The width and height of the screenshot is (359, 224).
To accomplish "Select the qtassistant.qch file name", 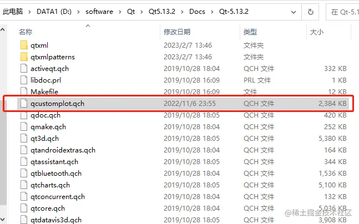I will point(54,162).
